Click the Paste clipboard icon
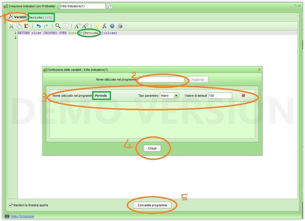The image size is (305, 221). pyautogui.click(x=27, y=26)
